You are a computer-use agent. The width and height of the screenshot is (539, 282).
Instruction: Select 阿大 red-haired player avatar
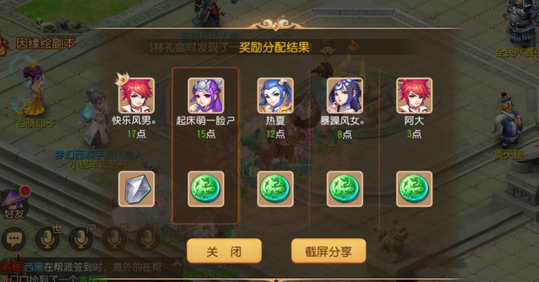tap(414, 95)
